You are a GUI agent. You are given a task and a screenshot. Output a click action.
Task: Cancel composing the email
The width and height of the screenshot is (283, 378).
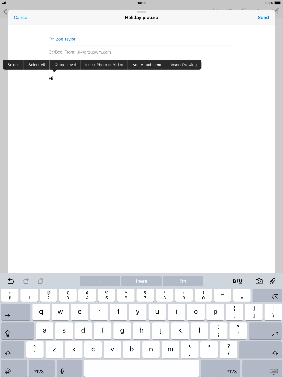(21, 18)
